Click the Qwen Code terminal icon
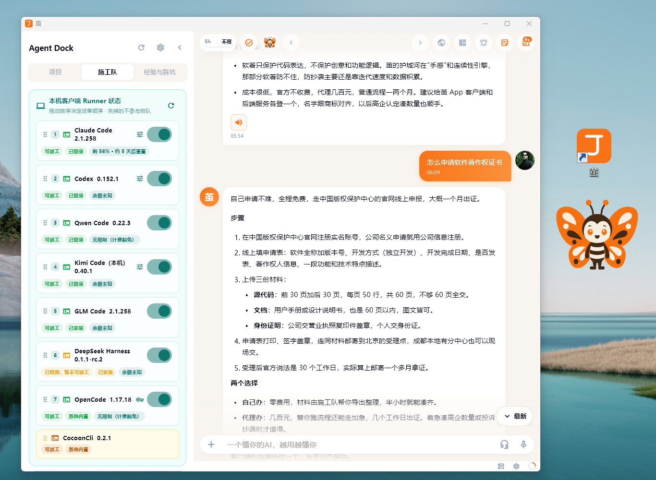The height and width of the screenshot is (480, 656). pos(66,223)
